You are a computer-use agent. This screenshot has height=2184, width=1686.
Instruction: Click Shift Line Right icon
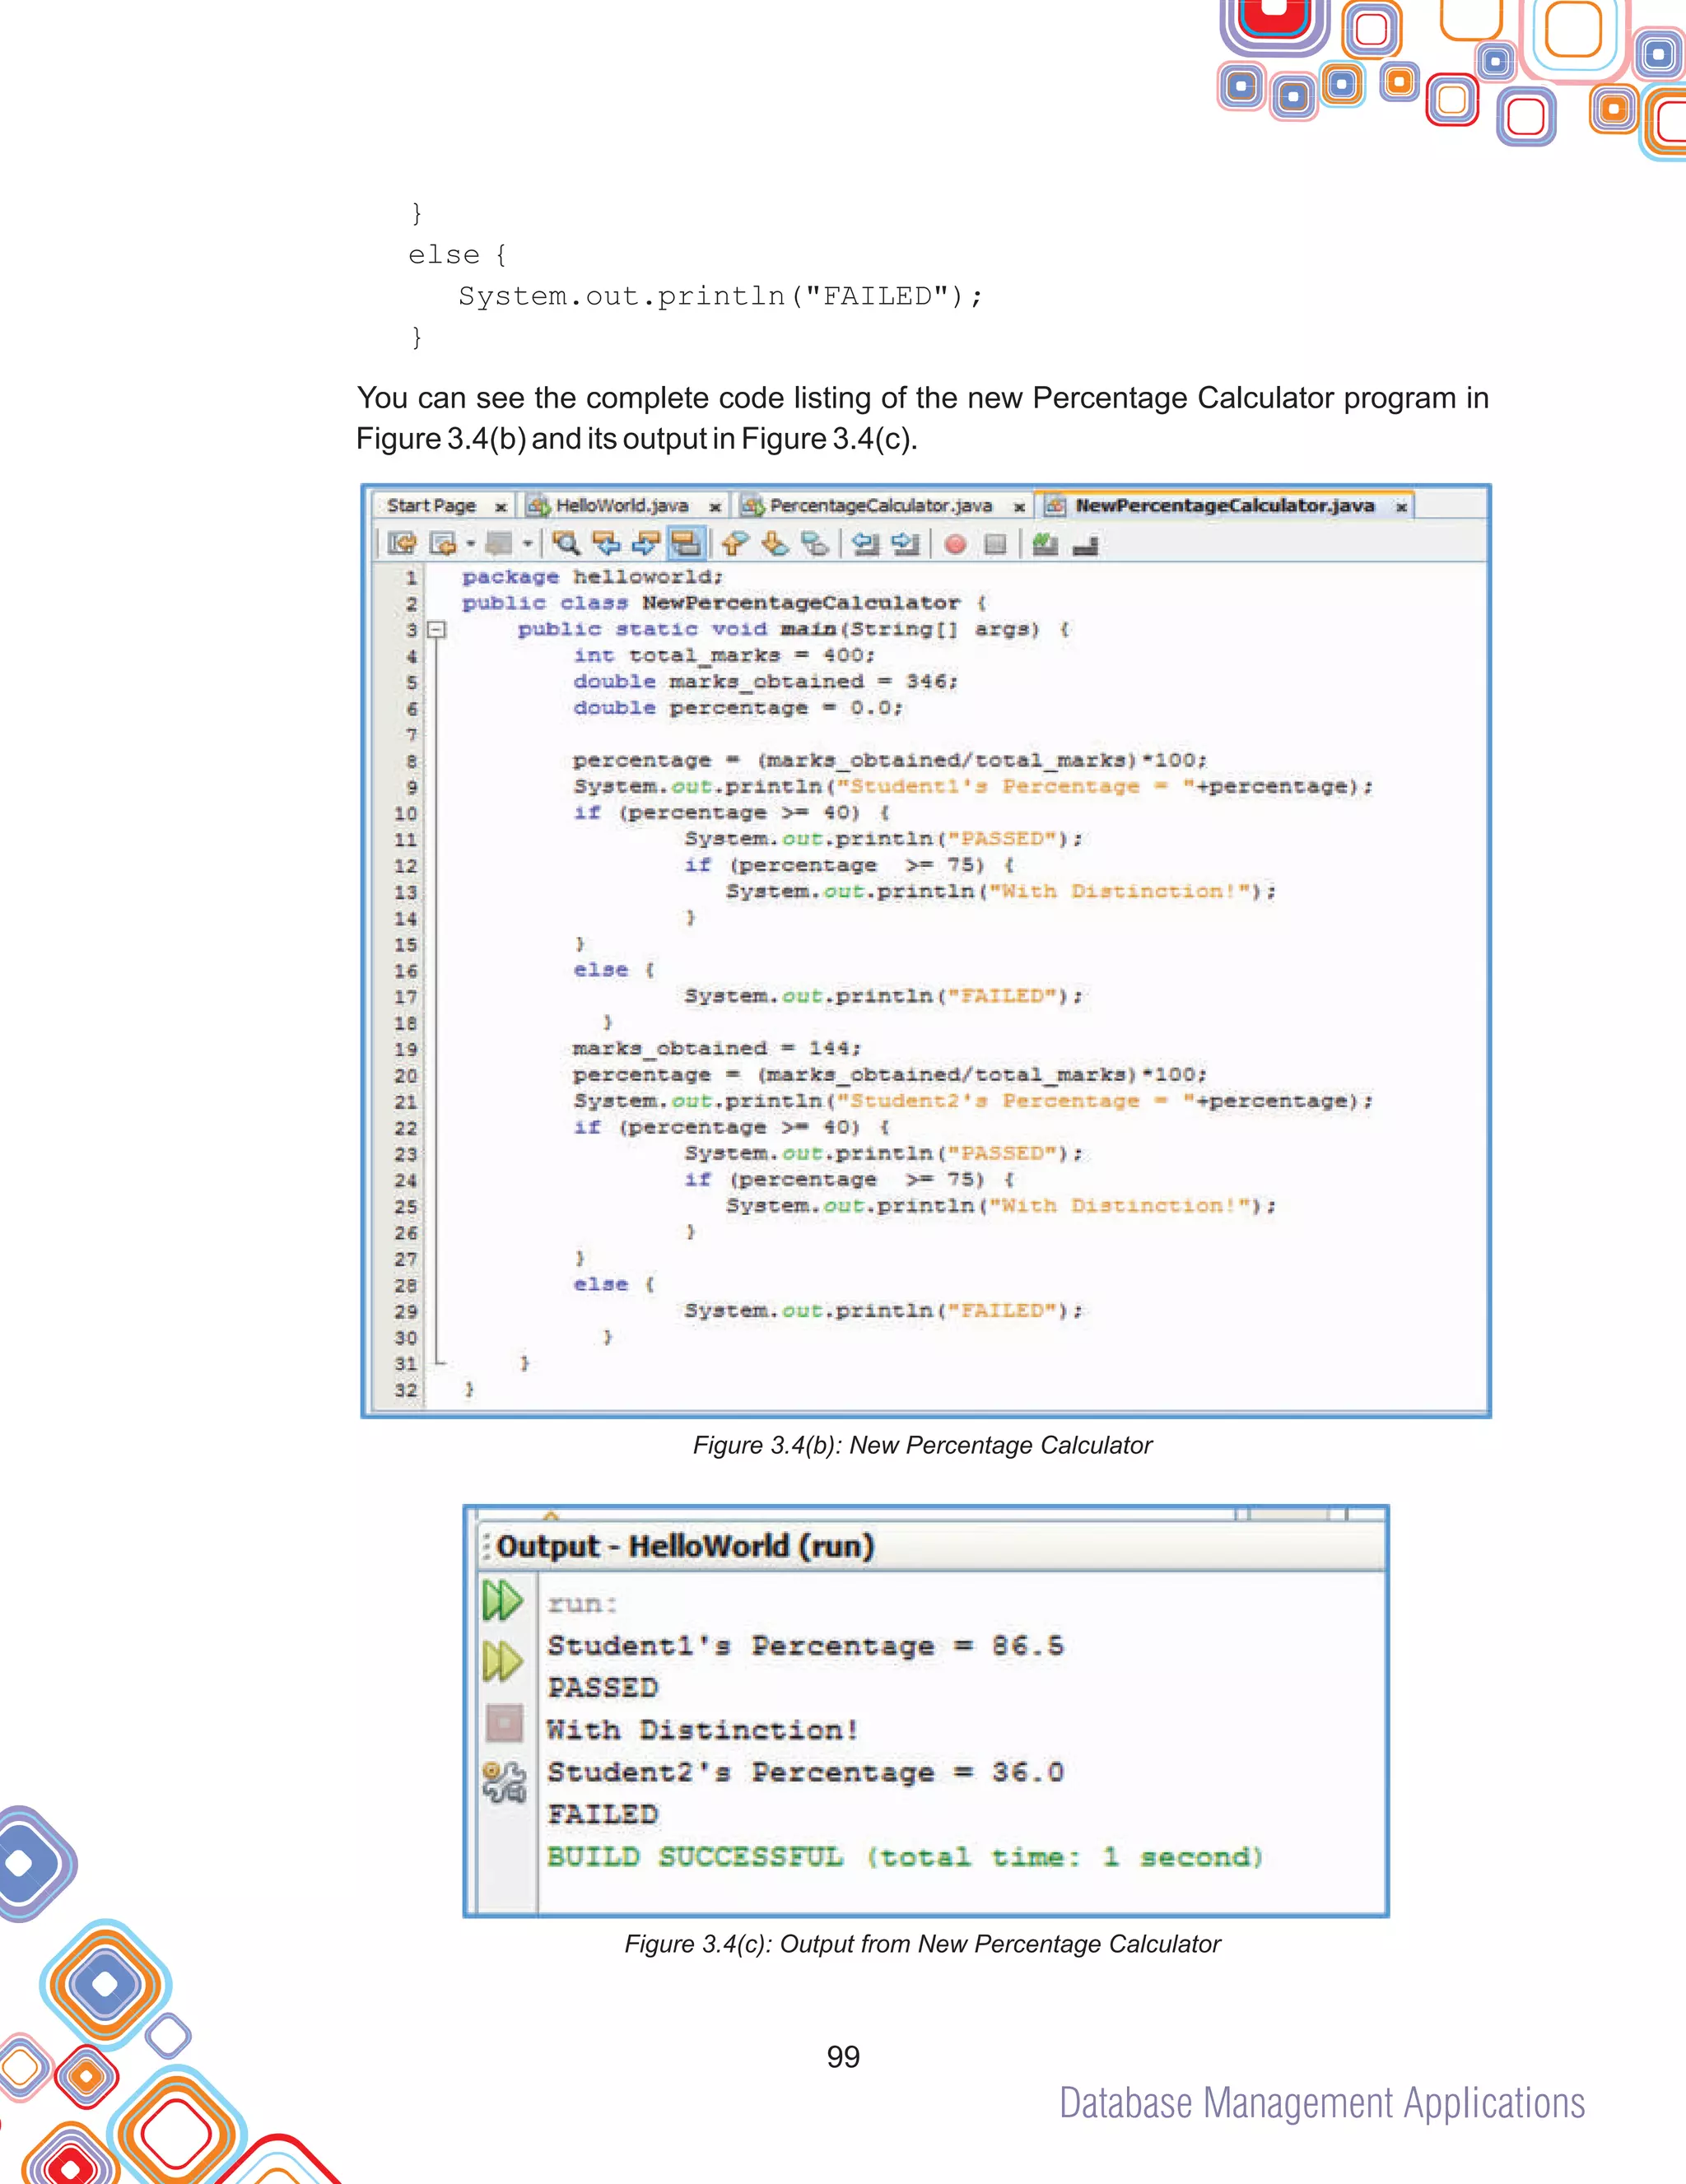tap(905, 543)
